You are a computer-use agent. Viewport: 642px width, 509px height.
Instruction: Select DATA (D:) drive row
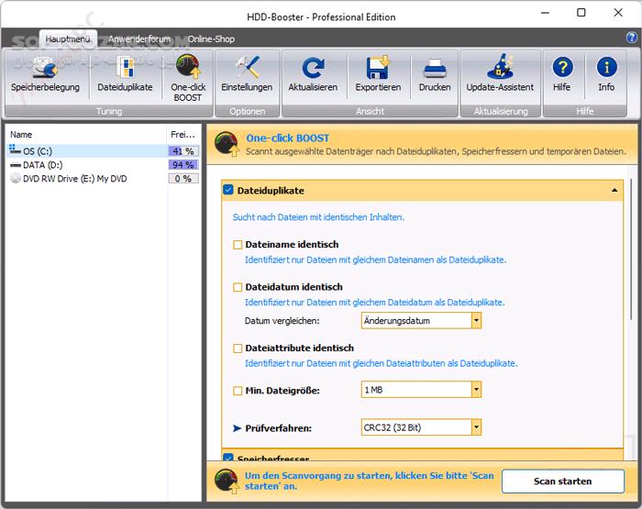pyautogui.click(x=103, y=165)
